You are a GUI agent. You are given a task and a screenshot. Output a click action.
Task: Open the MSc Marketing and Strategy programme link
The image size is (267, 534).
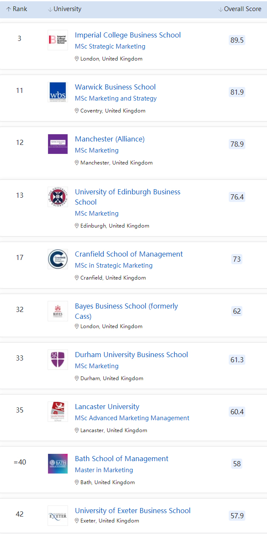[116, 98]
